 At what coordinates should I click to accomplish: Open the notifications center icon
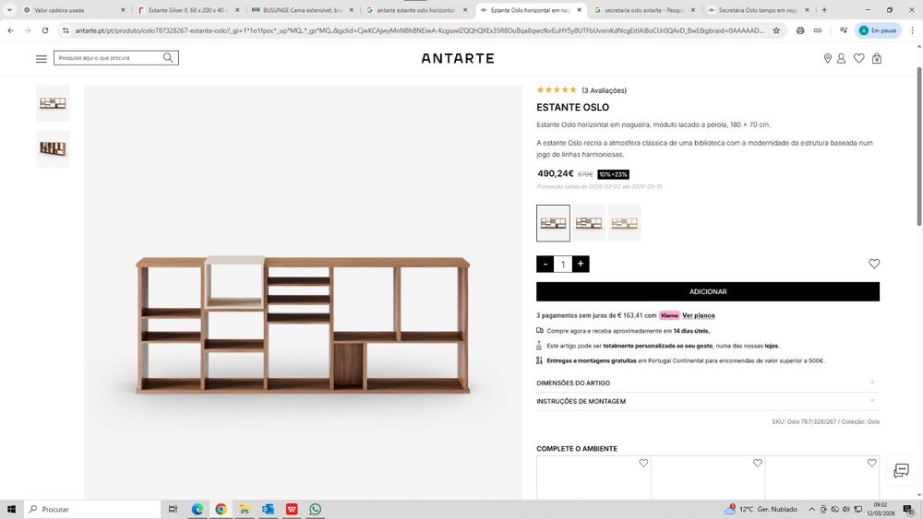(x=909, y=509)
